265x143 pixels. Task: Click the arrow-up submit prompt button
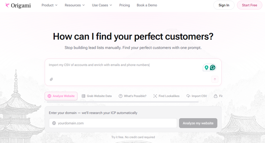coord(215,79)
